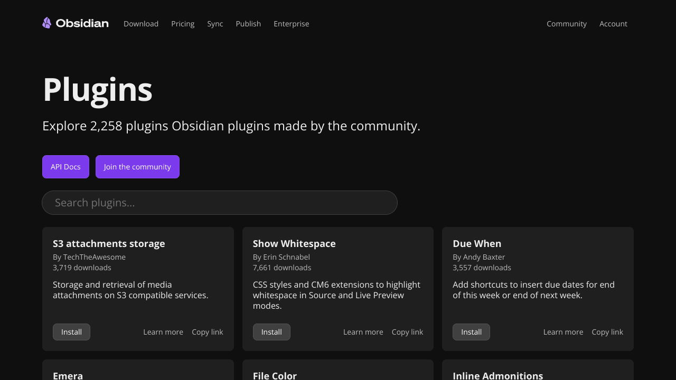Click the CSS styles and CM6 description
Image resolution: width=676 pixels, height=380 pixels.
[x=336, y=295]
